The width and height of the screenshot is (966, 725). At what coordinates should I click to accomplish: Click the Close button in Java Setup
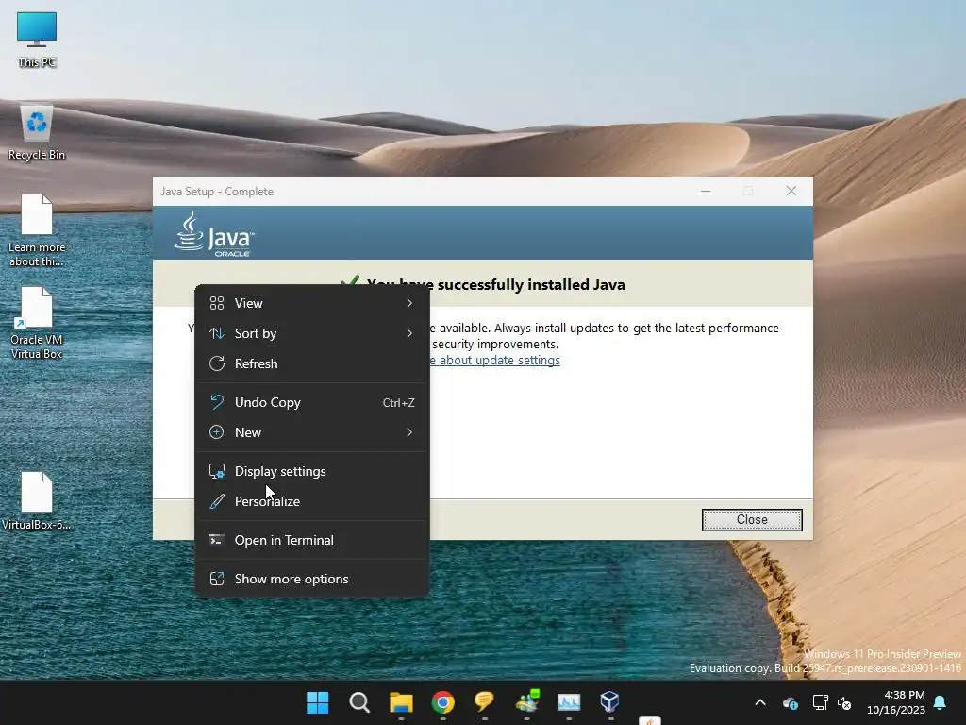point(752,520)
